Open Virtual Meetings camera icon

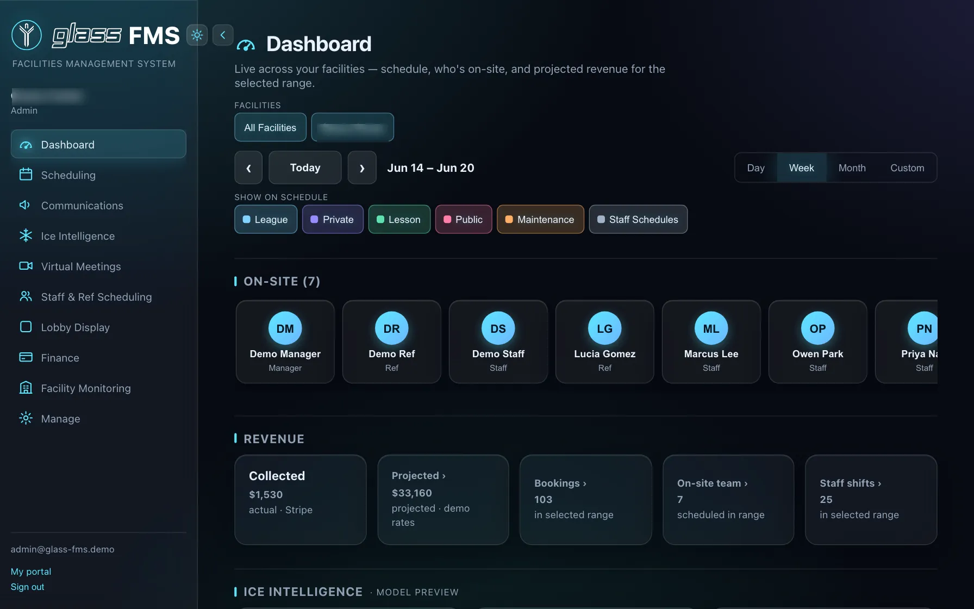pyautogui.click(x=26, y=266)
